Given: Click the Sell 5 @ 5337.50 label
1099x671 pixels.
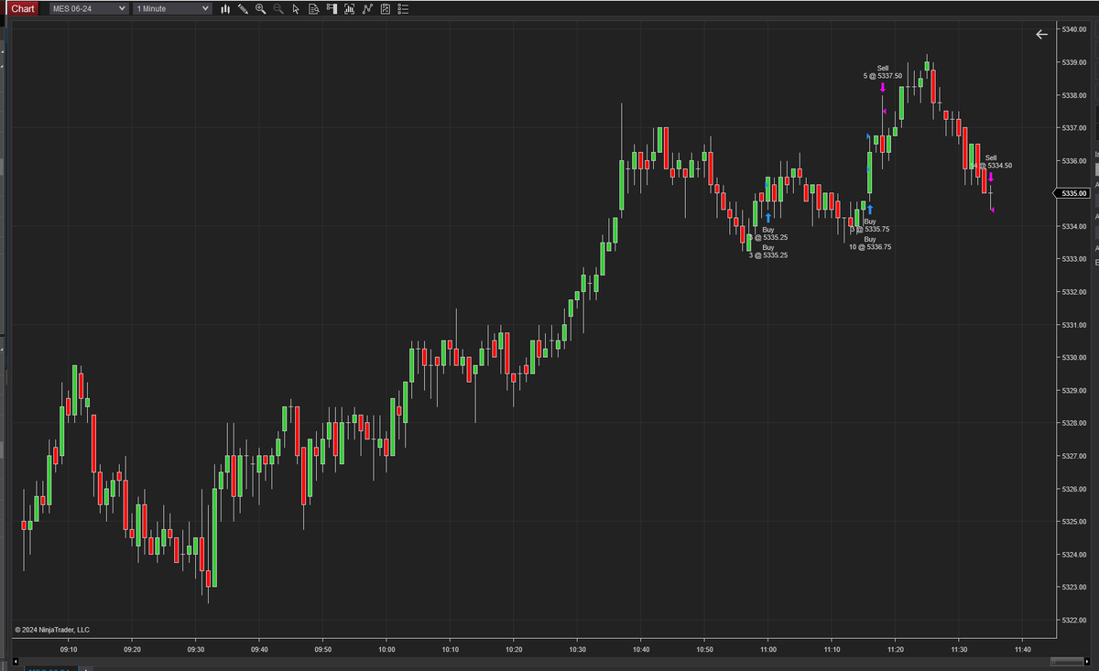Looking at the screenshot, I should 883,71.
